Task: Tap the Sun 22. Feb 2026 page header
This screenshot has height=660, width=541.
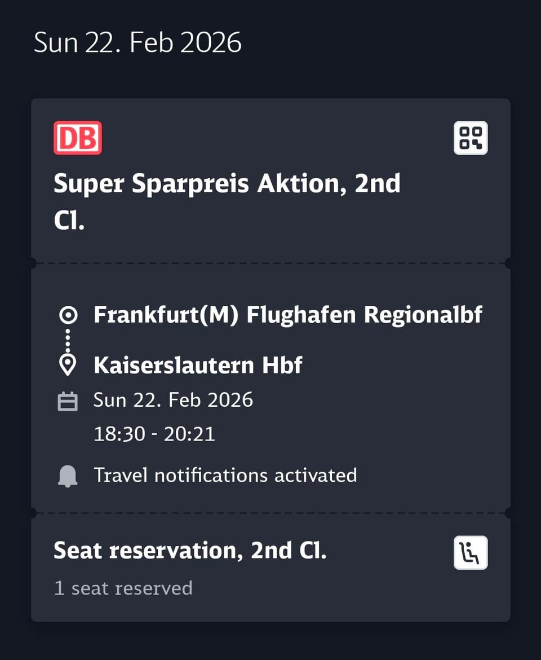Action: point(138,43)
